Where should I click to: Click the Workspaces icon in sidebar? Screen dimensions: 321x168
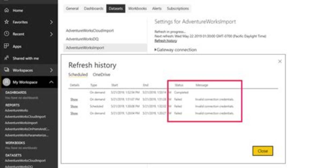tap(6, 70)
